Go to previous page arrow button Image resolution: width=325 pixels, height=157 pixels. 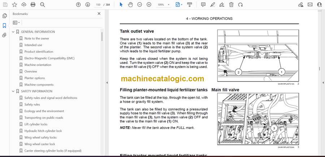[x=78, y=5]
